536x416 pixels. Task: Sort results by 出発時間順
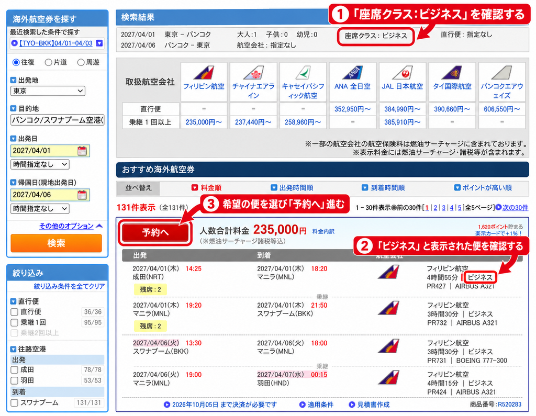tap(296, 187)
